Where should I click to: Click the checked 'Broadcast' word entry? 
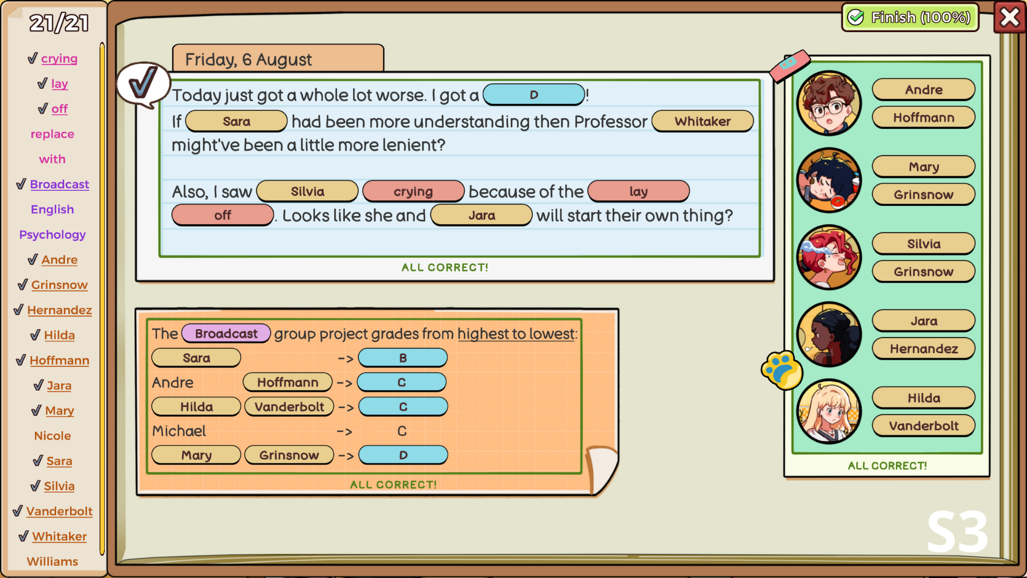coord(59,184)
